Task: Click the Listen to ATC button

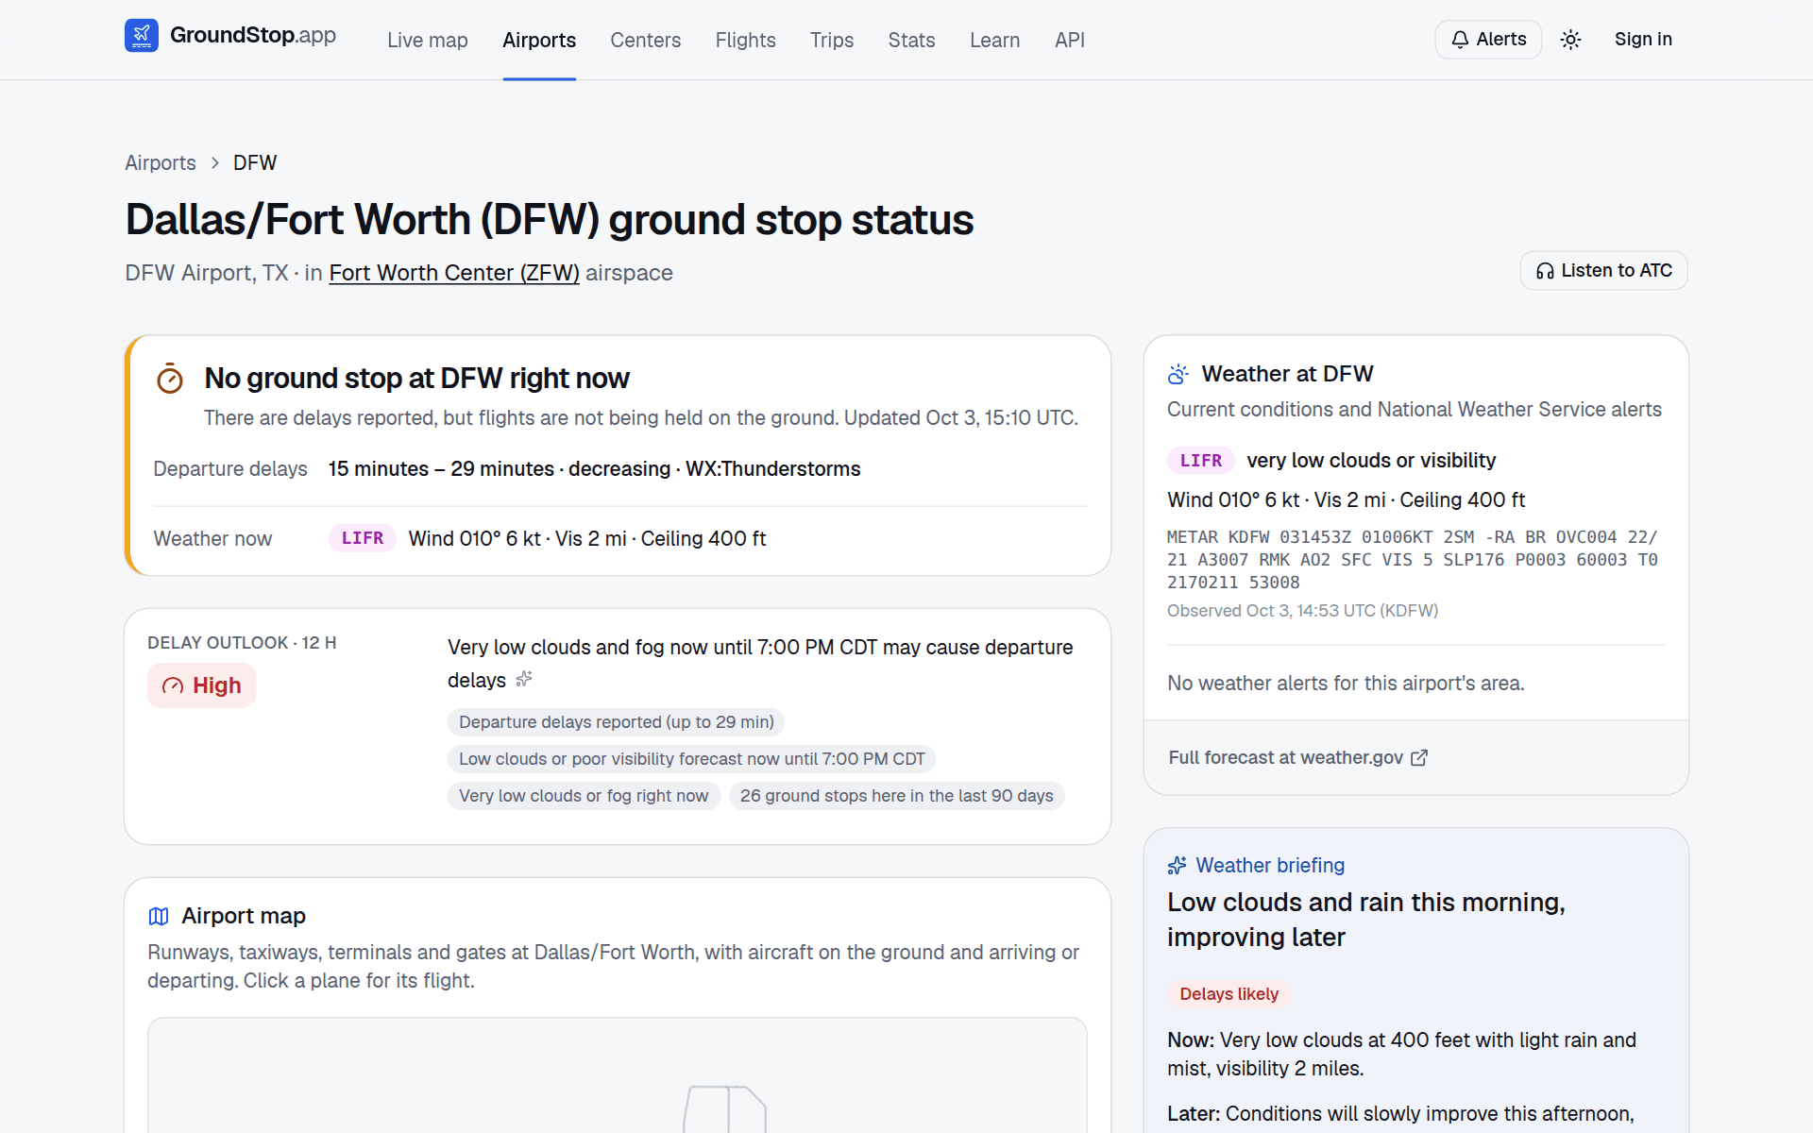Action: [x=1603, y=271]
